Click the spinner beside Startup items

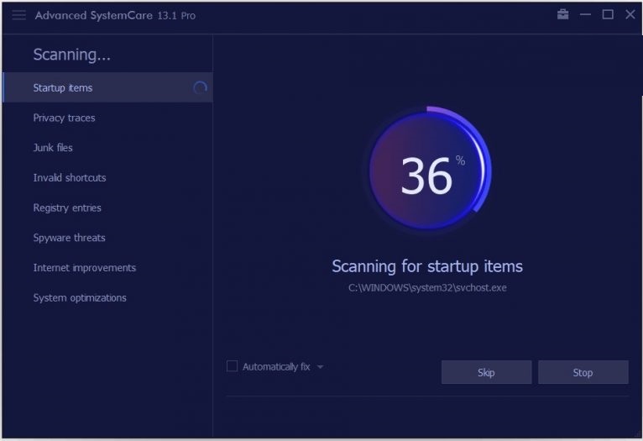(200, 87)
